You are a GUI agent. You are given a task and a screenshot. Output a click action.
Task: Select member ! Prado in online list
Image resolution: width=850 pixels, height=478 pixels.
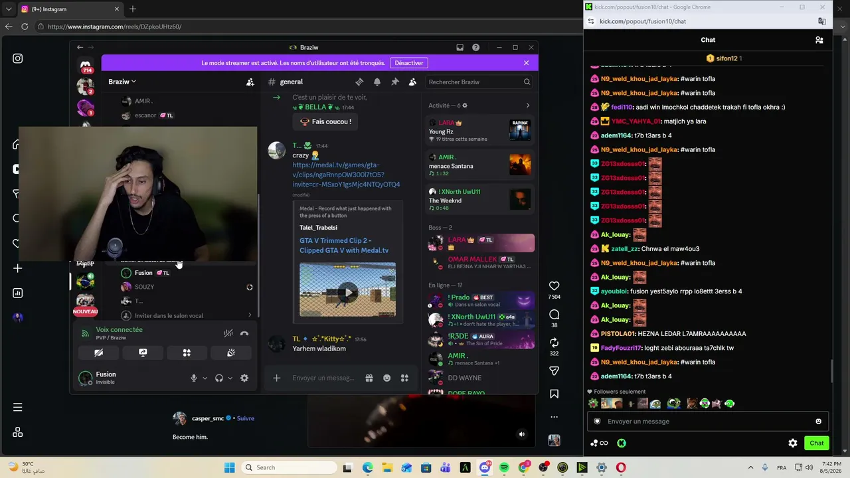coord(479,300)
